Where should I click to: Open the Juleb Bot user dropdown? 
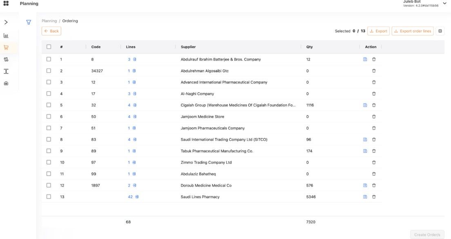pos(444,4)
